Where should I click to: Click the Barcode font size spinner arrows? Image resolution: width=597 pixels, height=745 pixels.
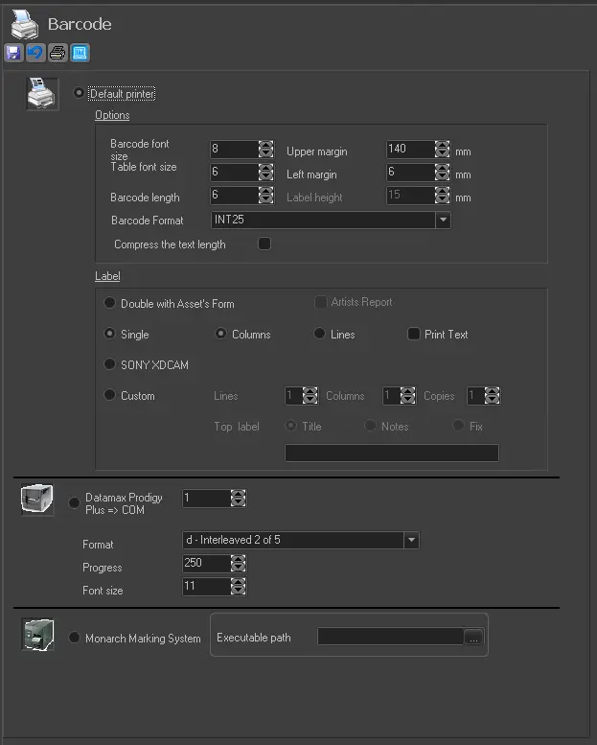[265, 150]
